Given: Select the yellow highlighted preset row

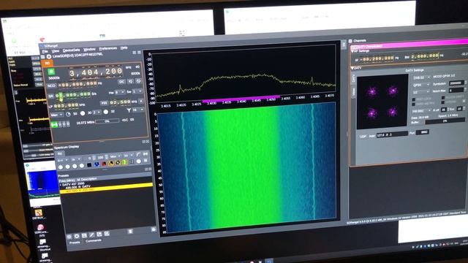Looking at the screenshot, I should pos(106,188).
